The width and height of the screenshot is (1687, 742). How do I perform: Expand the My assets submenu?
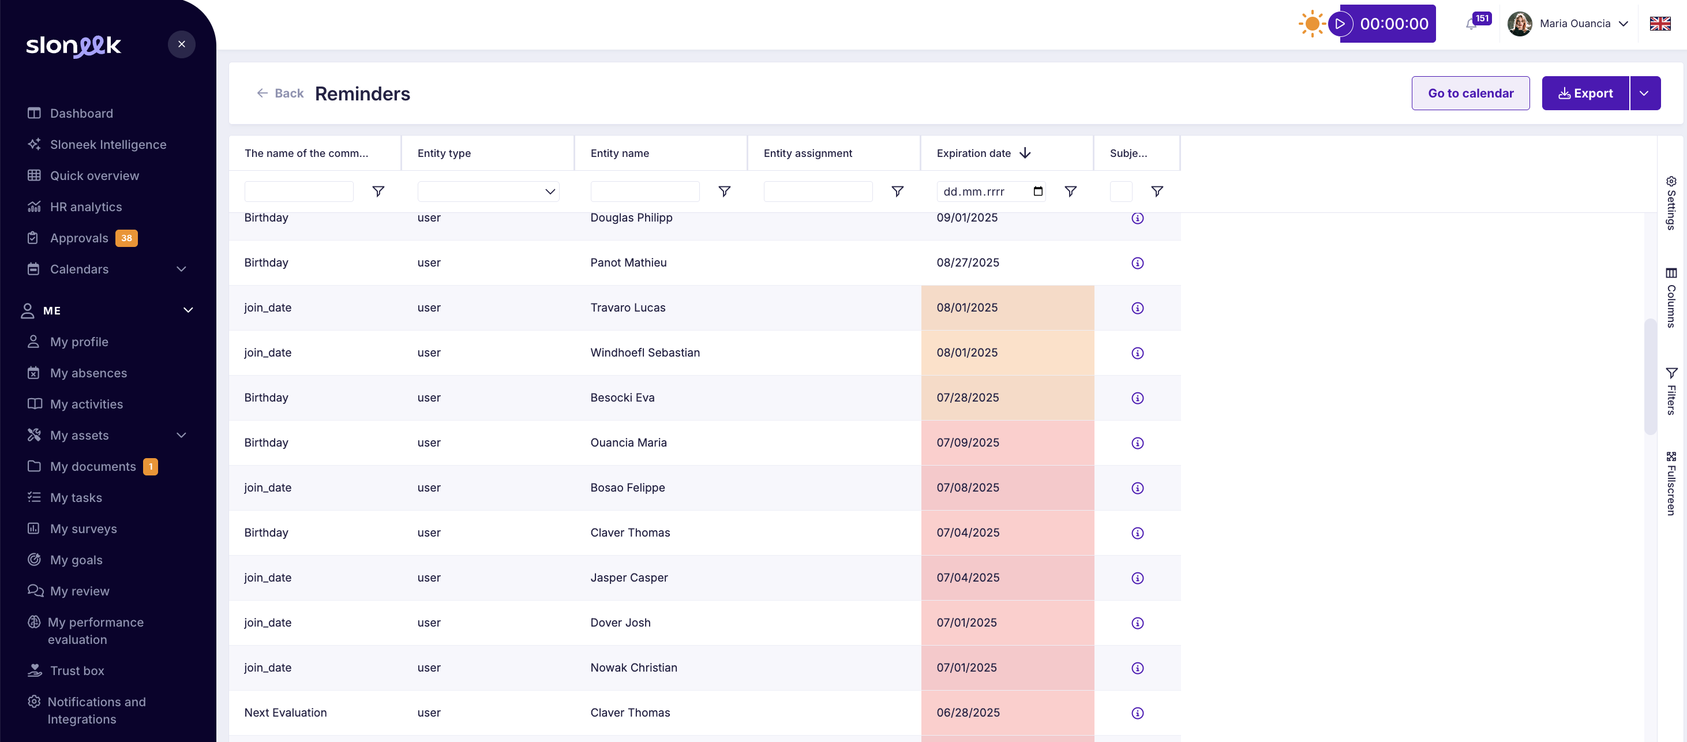181,436
